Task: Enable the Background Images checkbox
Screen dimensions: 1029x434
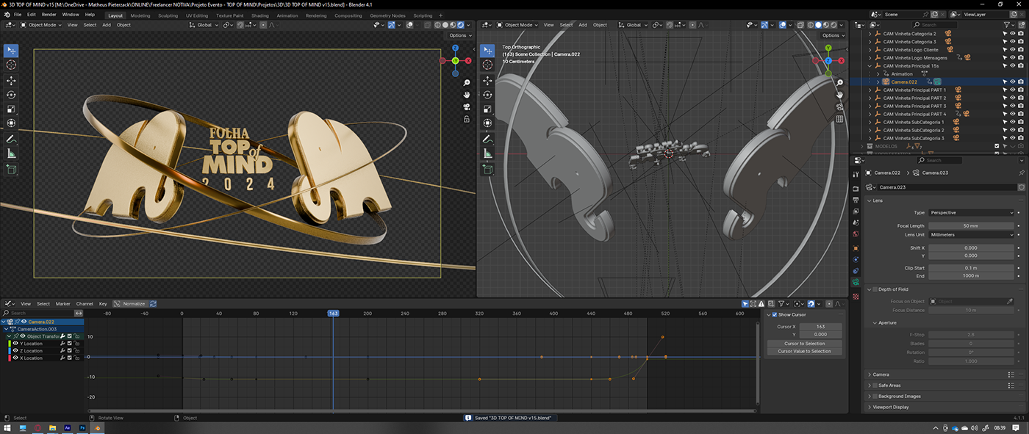Action: coord(875,396)
